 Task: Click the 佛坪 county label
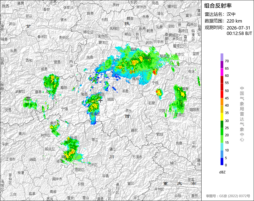pos(136,79)
